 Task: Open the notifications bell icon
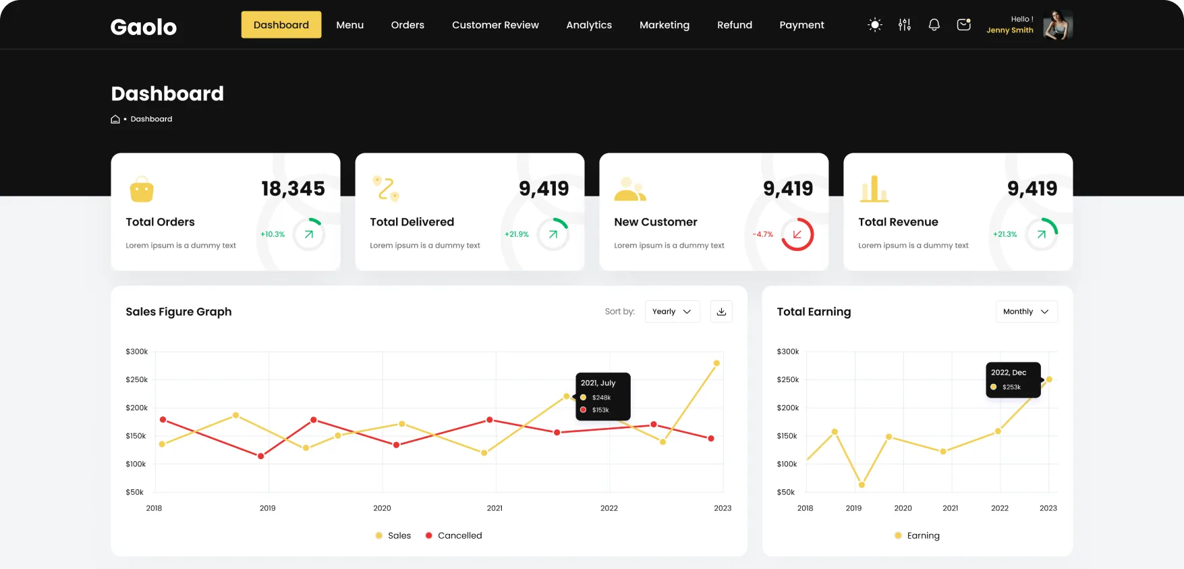[934, 25]
